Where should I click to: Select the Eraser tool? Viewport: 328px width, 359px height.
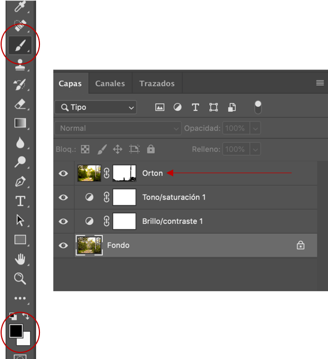point(20,104)
